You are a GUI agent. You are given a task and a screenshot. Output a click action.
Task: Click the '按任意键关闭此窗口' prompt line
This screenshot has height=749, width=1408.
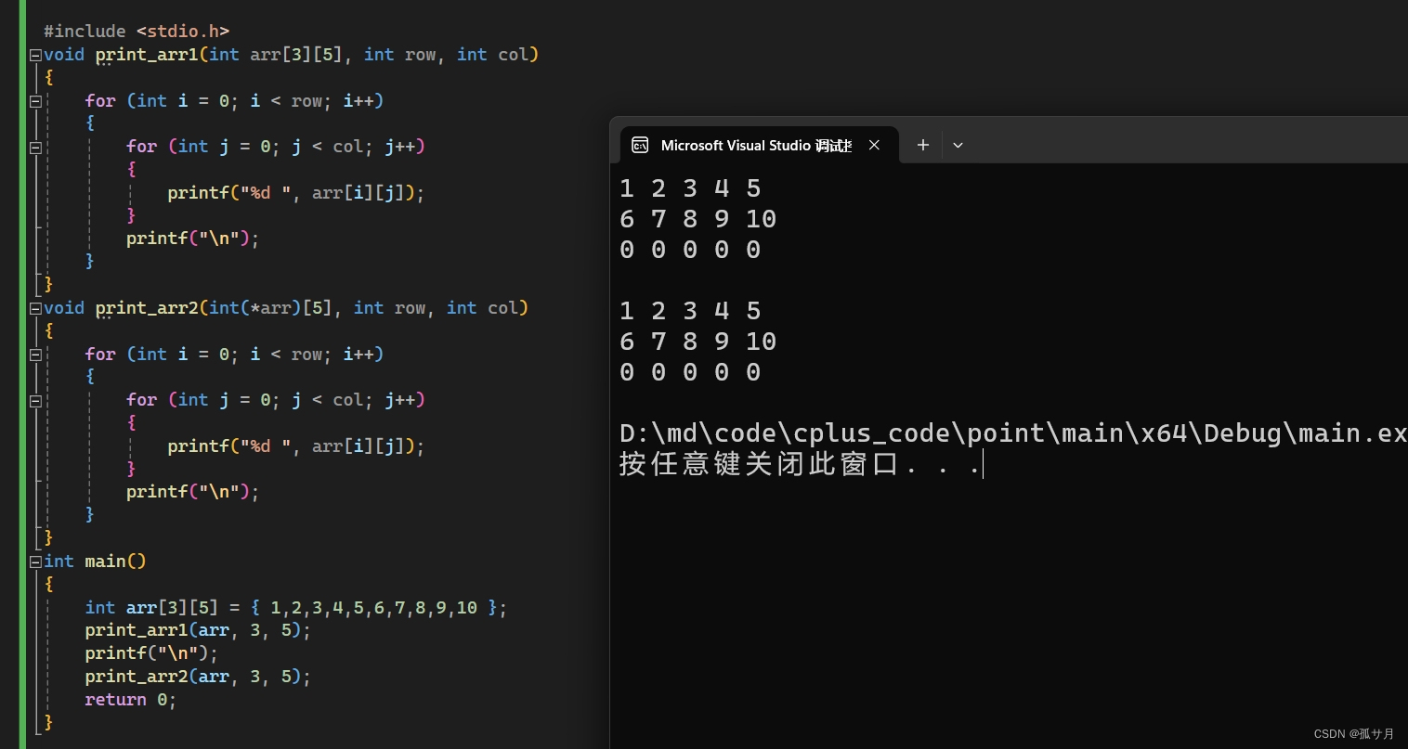click(x=801, y=464)
